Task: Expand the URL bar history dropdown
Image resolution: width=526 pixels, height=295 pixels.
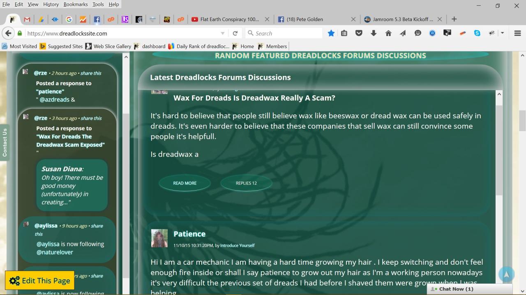Action: pos(223,33)
